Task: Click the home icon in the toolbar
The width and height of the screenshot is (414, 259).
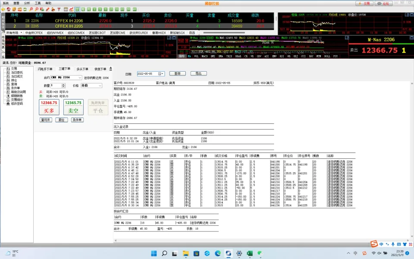Action: (9, 9)
